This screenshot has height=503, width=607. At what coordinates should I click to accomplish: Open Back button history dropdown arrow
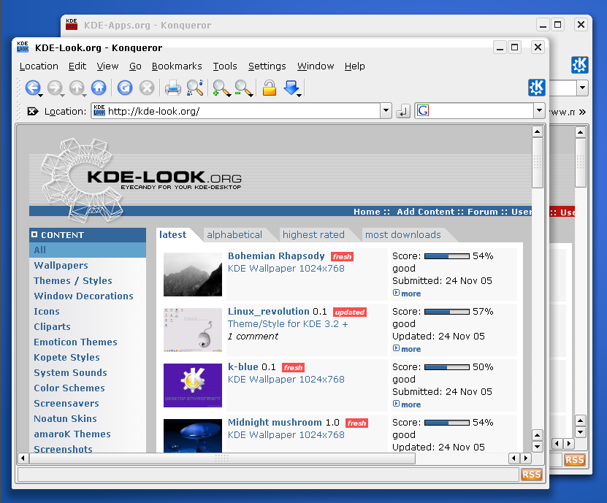(40, 95)
